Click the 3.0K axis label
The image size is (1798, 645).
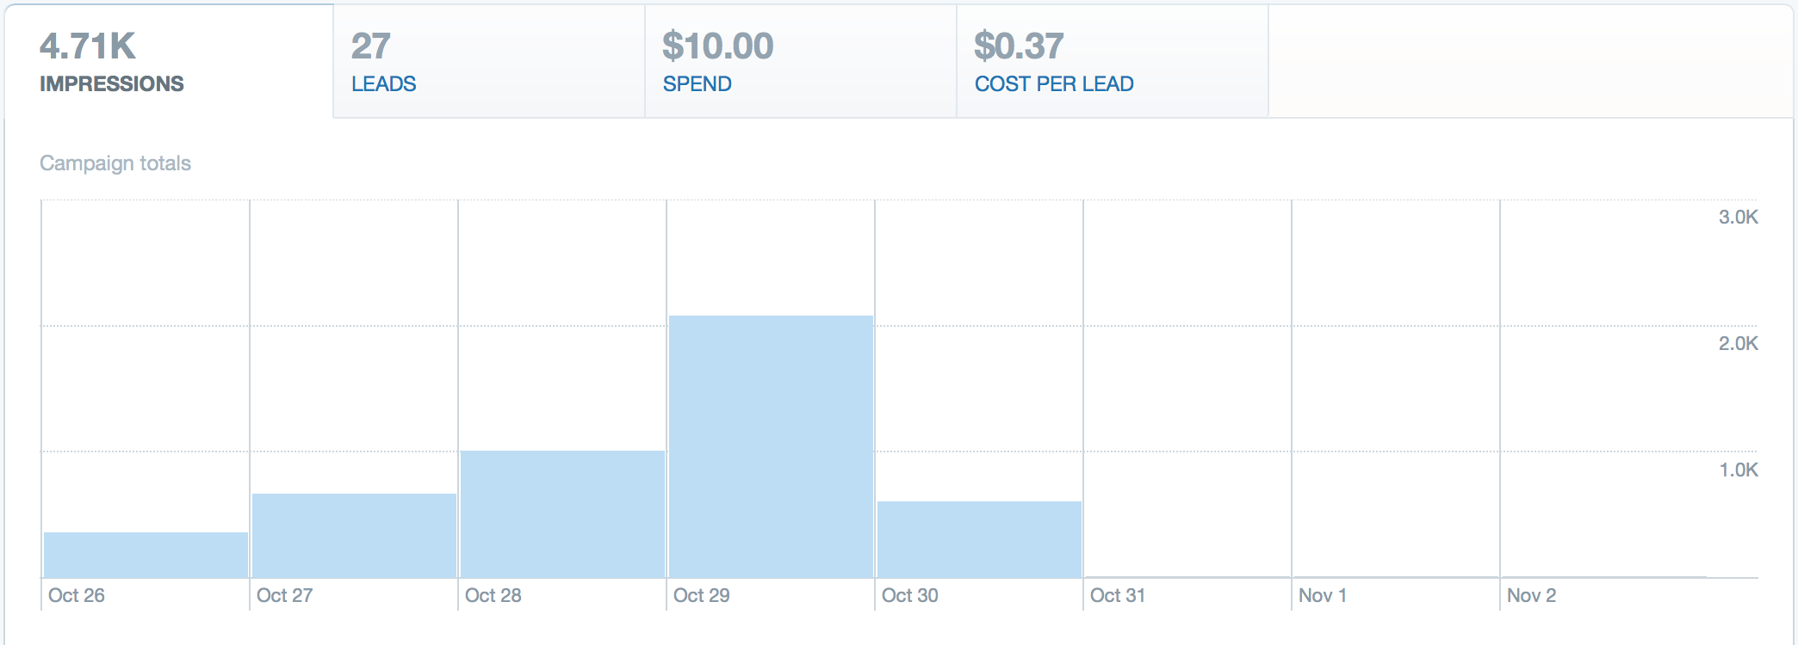coord(1739,217)
